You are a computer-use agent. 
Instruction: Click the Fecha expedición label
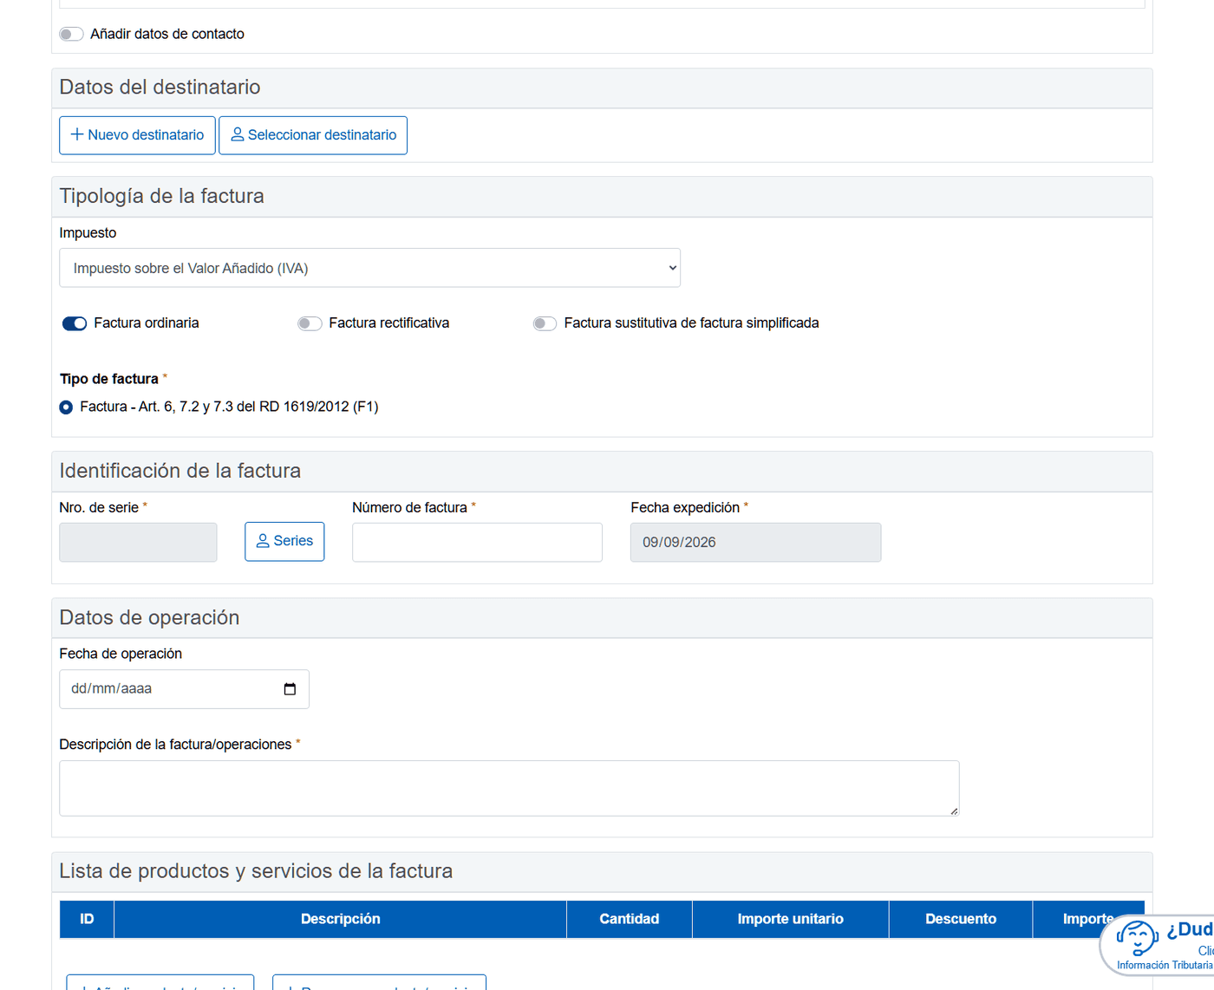tap(685, 508)
